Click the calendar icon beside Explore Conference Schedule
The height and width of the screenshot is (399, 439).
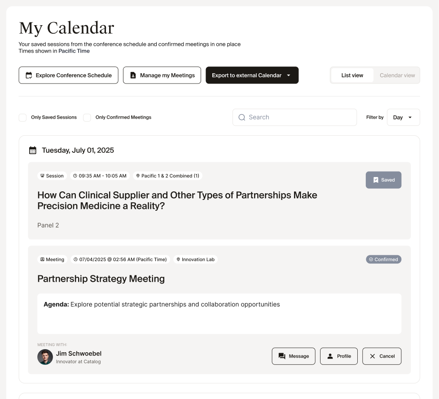(29, 75)
